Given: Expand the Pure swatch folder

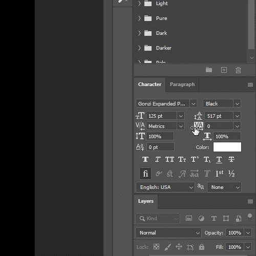Looking at the screenshot, I should 139,18.
